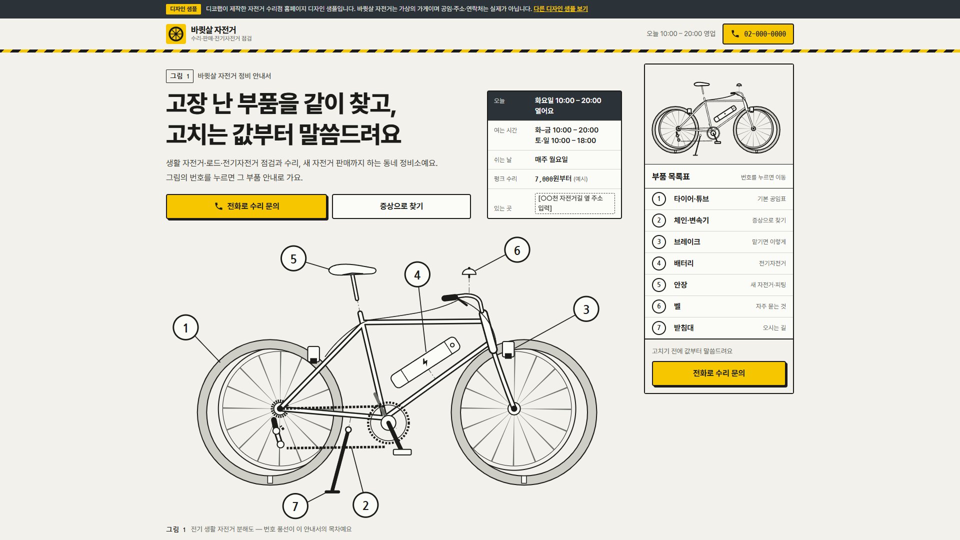Open 벨 in the parts list
Viewport: 960px width, 540px height.
719,306
